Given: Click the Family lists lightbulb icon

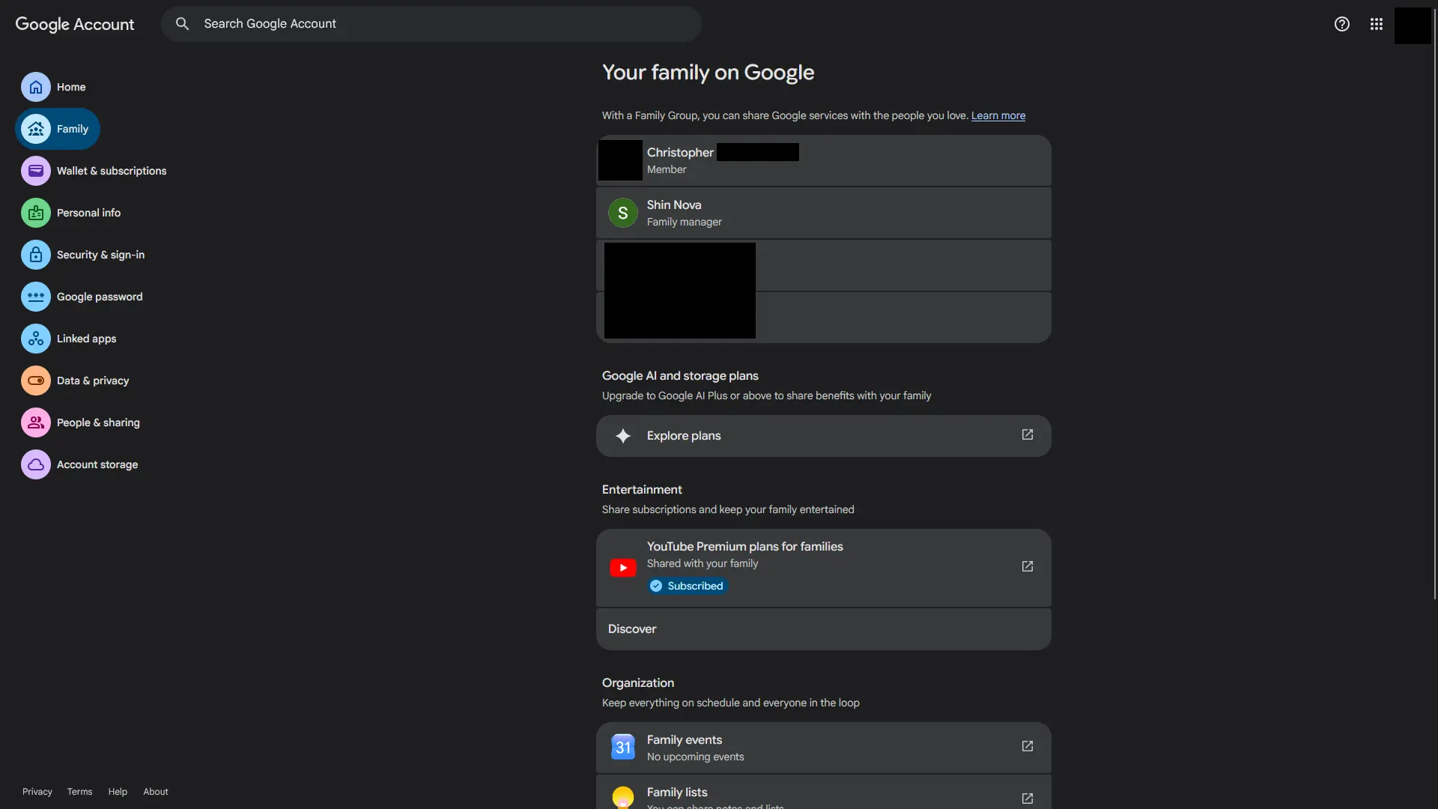Looking at the screenshot, I should [623, 798].
